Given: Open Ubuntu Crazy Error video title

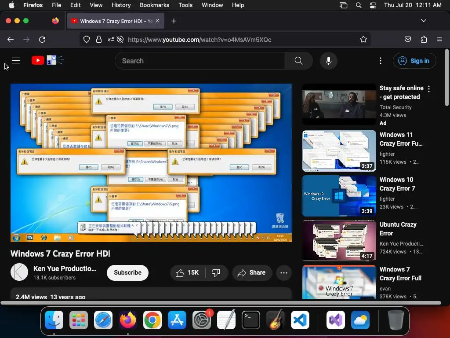Looking at the screenshot, I should (x=398, y=229).
